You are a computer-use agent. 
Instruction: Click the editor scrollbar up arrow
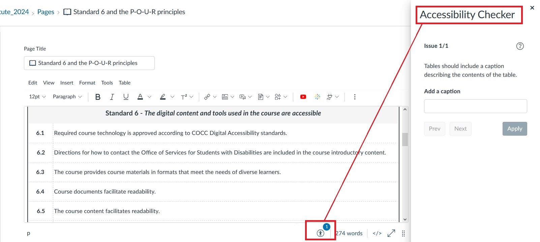tap(405, 109)
